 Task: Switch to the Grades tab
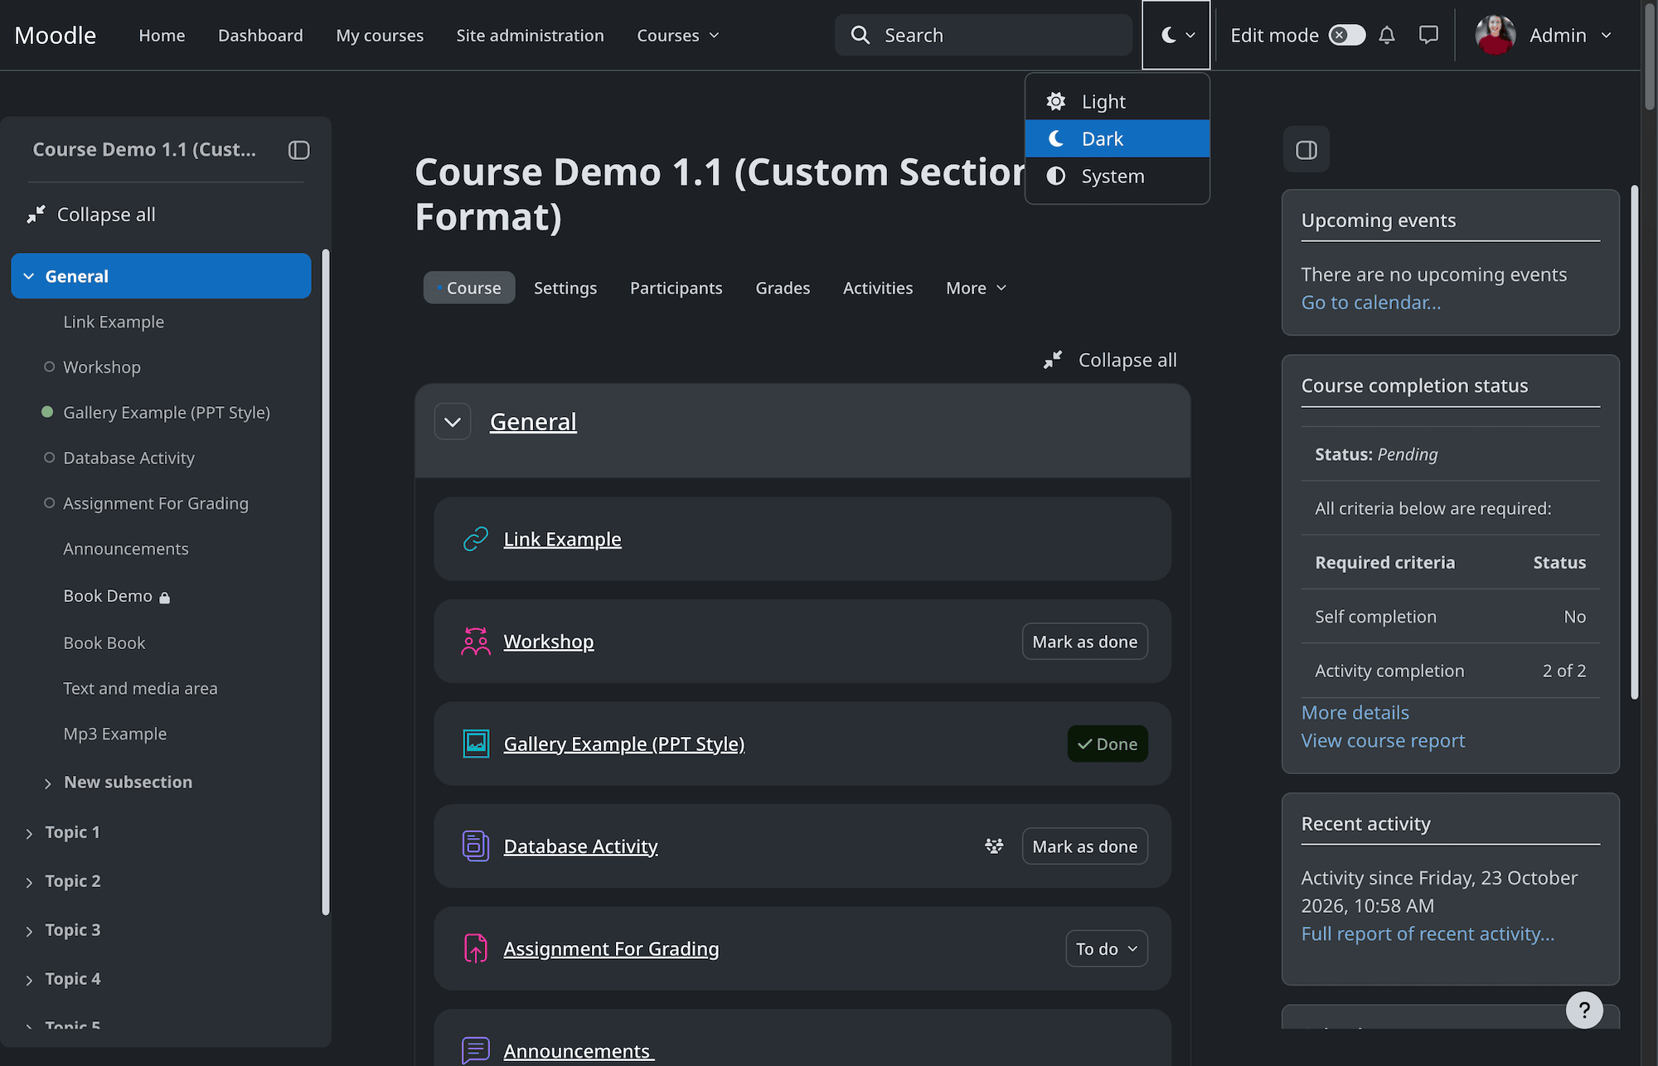click(783, 288)
